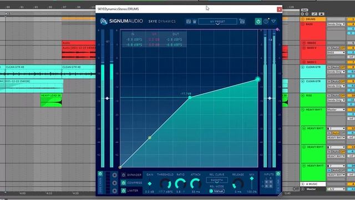Screen dimensions: 355x200
Task: Open Master output dropdown on HEAVY RHYT group
Action: click(x=336, y=109)
